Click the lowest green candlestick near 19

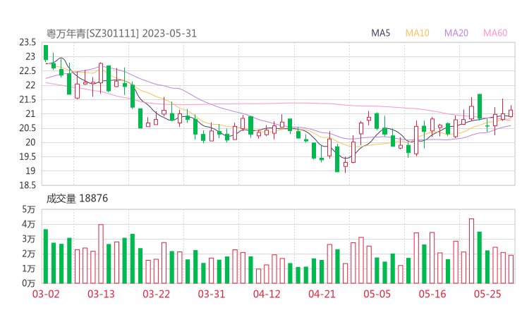(337, 159)
